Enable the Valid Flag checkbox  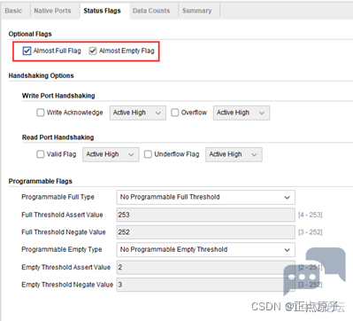coord(41,154)
